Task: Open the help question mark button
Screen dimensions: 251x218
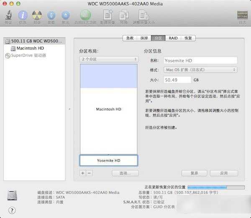Action: tap(12, 210)
